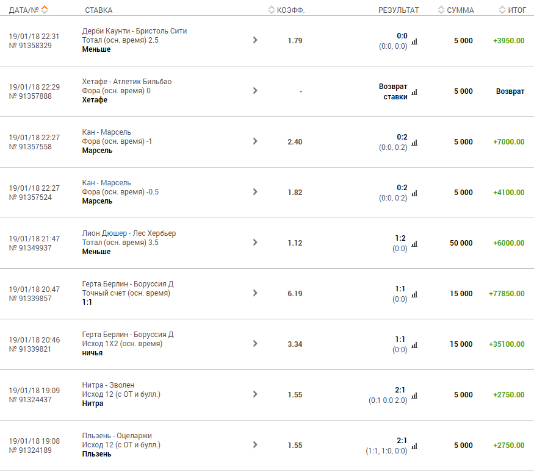
Task: Sort table by ИТОГ column
Action: [513, 10]
